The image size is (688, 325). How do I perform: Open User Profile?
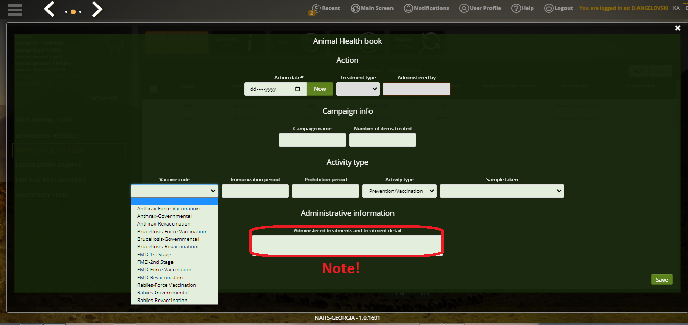coord(480,8)
